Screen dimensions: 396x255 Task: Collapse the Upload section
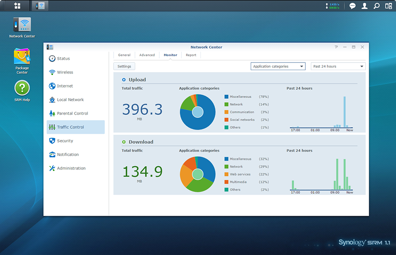click(x=124, y=80)
